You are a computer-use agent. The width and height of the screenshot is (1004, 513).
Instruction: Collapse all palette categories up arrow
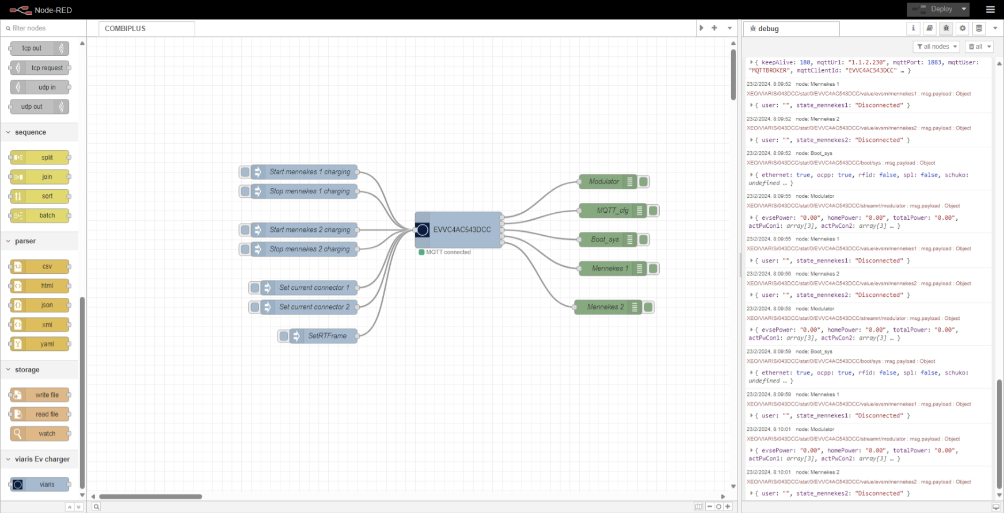pyautogui.click(x=69, y=507)
